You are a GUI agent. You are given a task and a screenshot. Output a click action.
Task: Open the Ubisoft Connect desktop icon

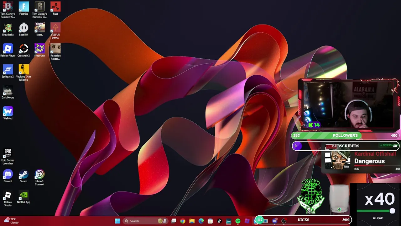(x=39, y=178)
